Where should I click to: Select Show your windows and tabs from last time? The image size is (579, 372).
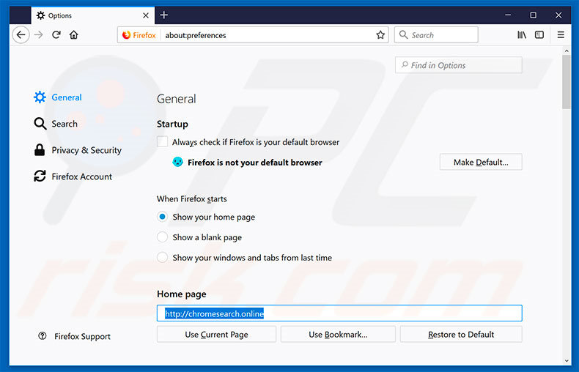[162, 257]
